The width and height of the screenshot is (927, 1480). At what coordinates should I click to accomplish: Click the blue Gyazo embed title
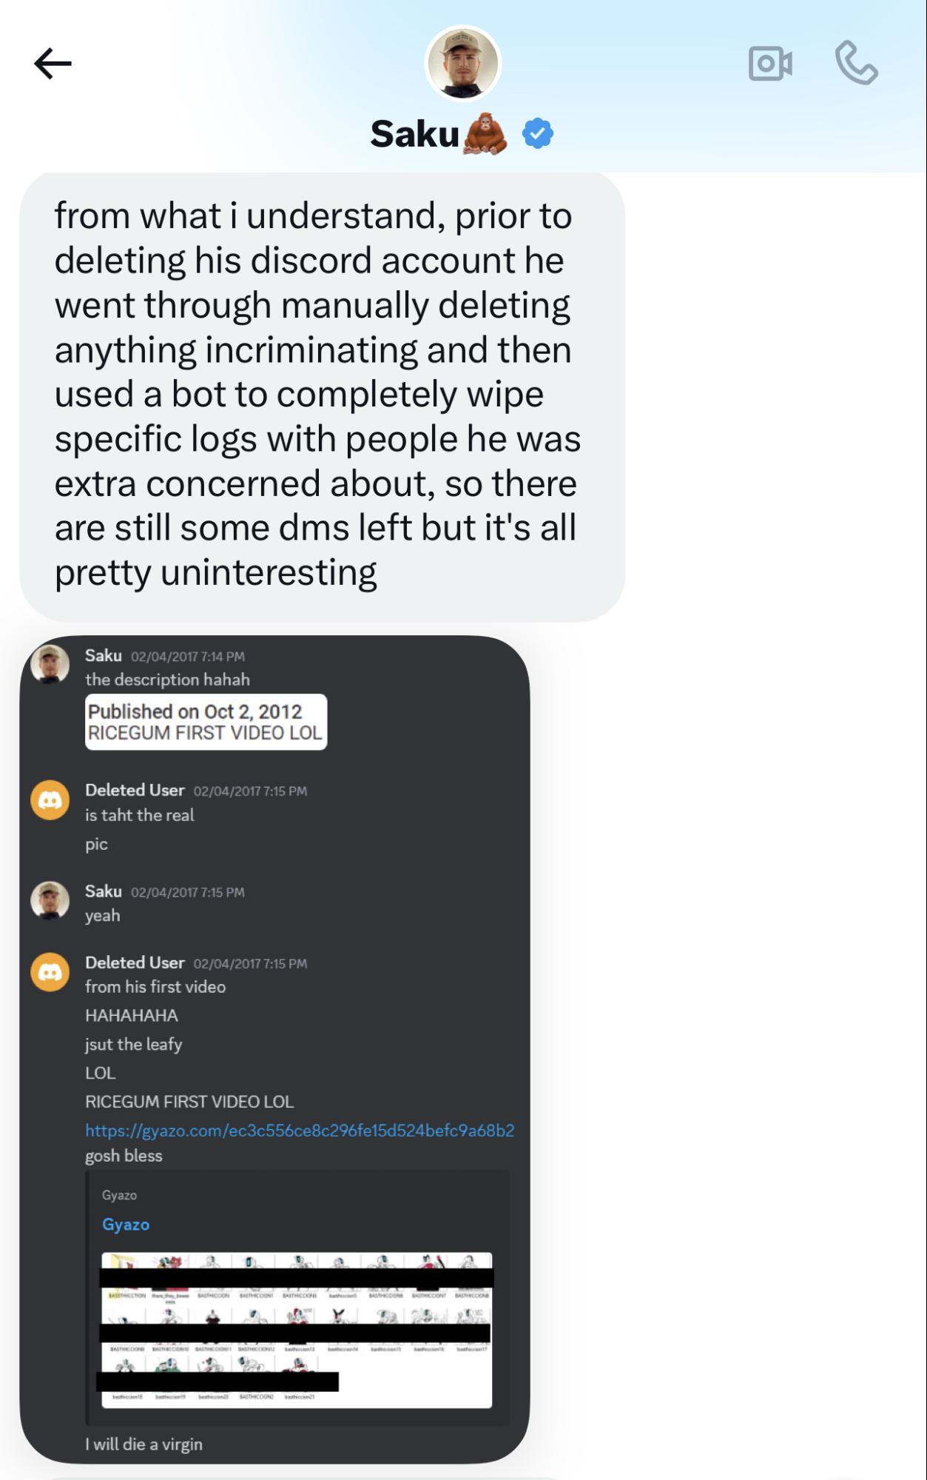click(x=126, y=1225)
